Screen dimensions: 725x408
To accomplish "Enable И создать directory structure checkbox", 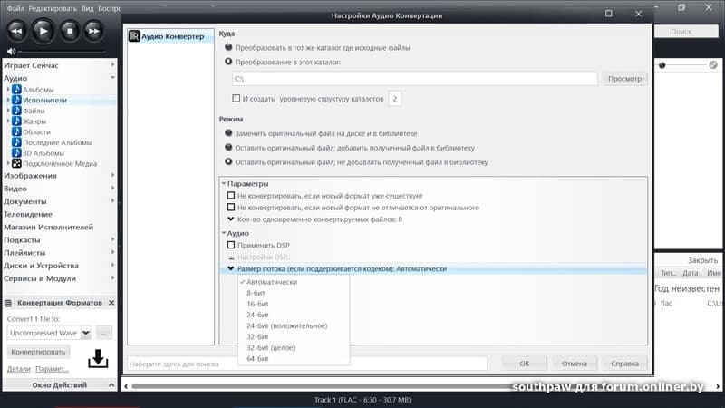I will (237, 98).
